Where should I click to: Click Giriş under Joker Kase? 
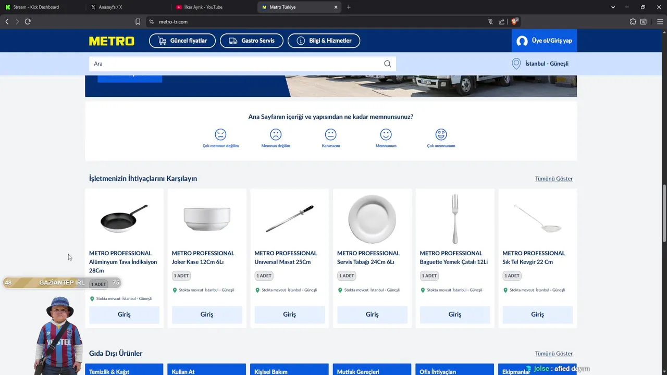[x=207, y=315]
